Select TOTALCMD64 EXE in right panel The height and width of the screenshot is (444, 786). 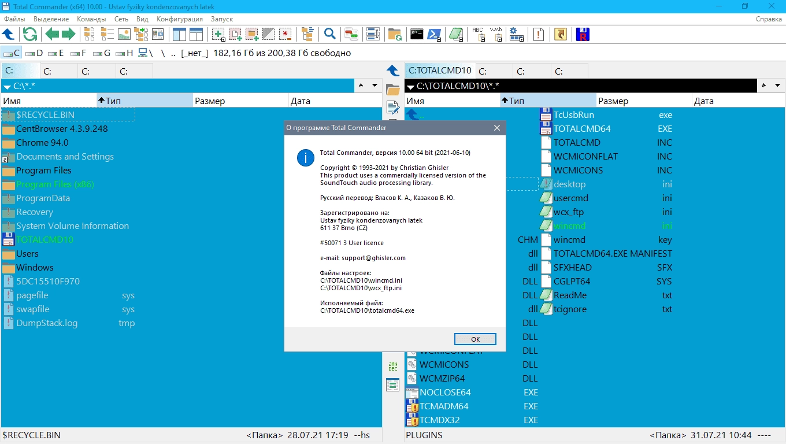tap(606, 129)
